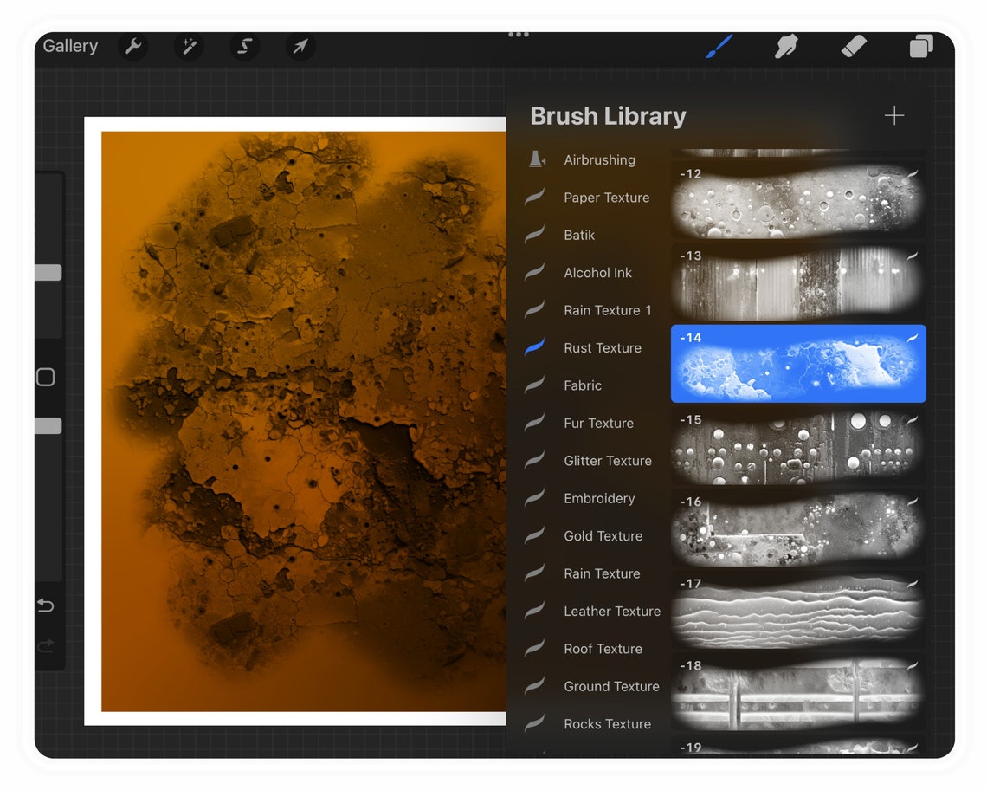
Task: Open Adjustments with the magic wand icon
Action: click(189, 47)
